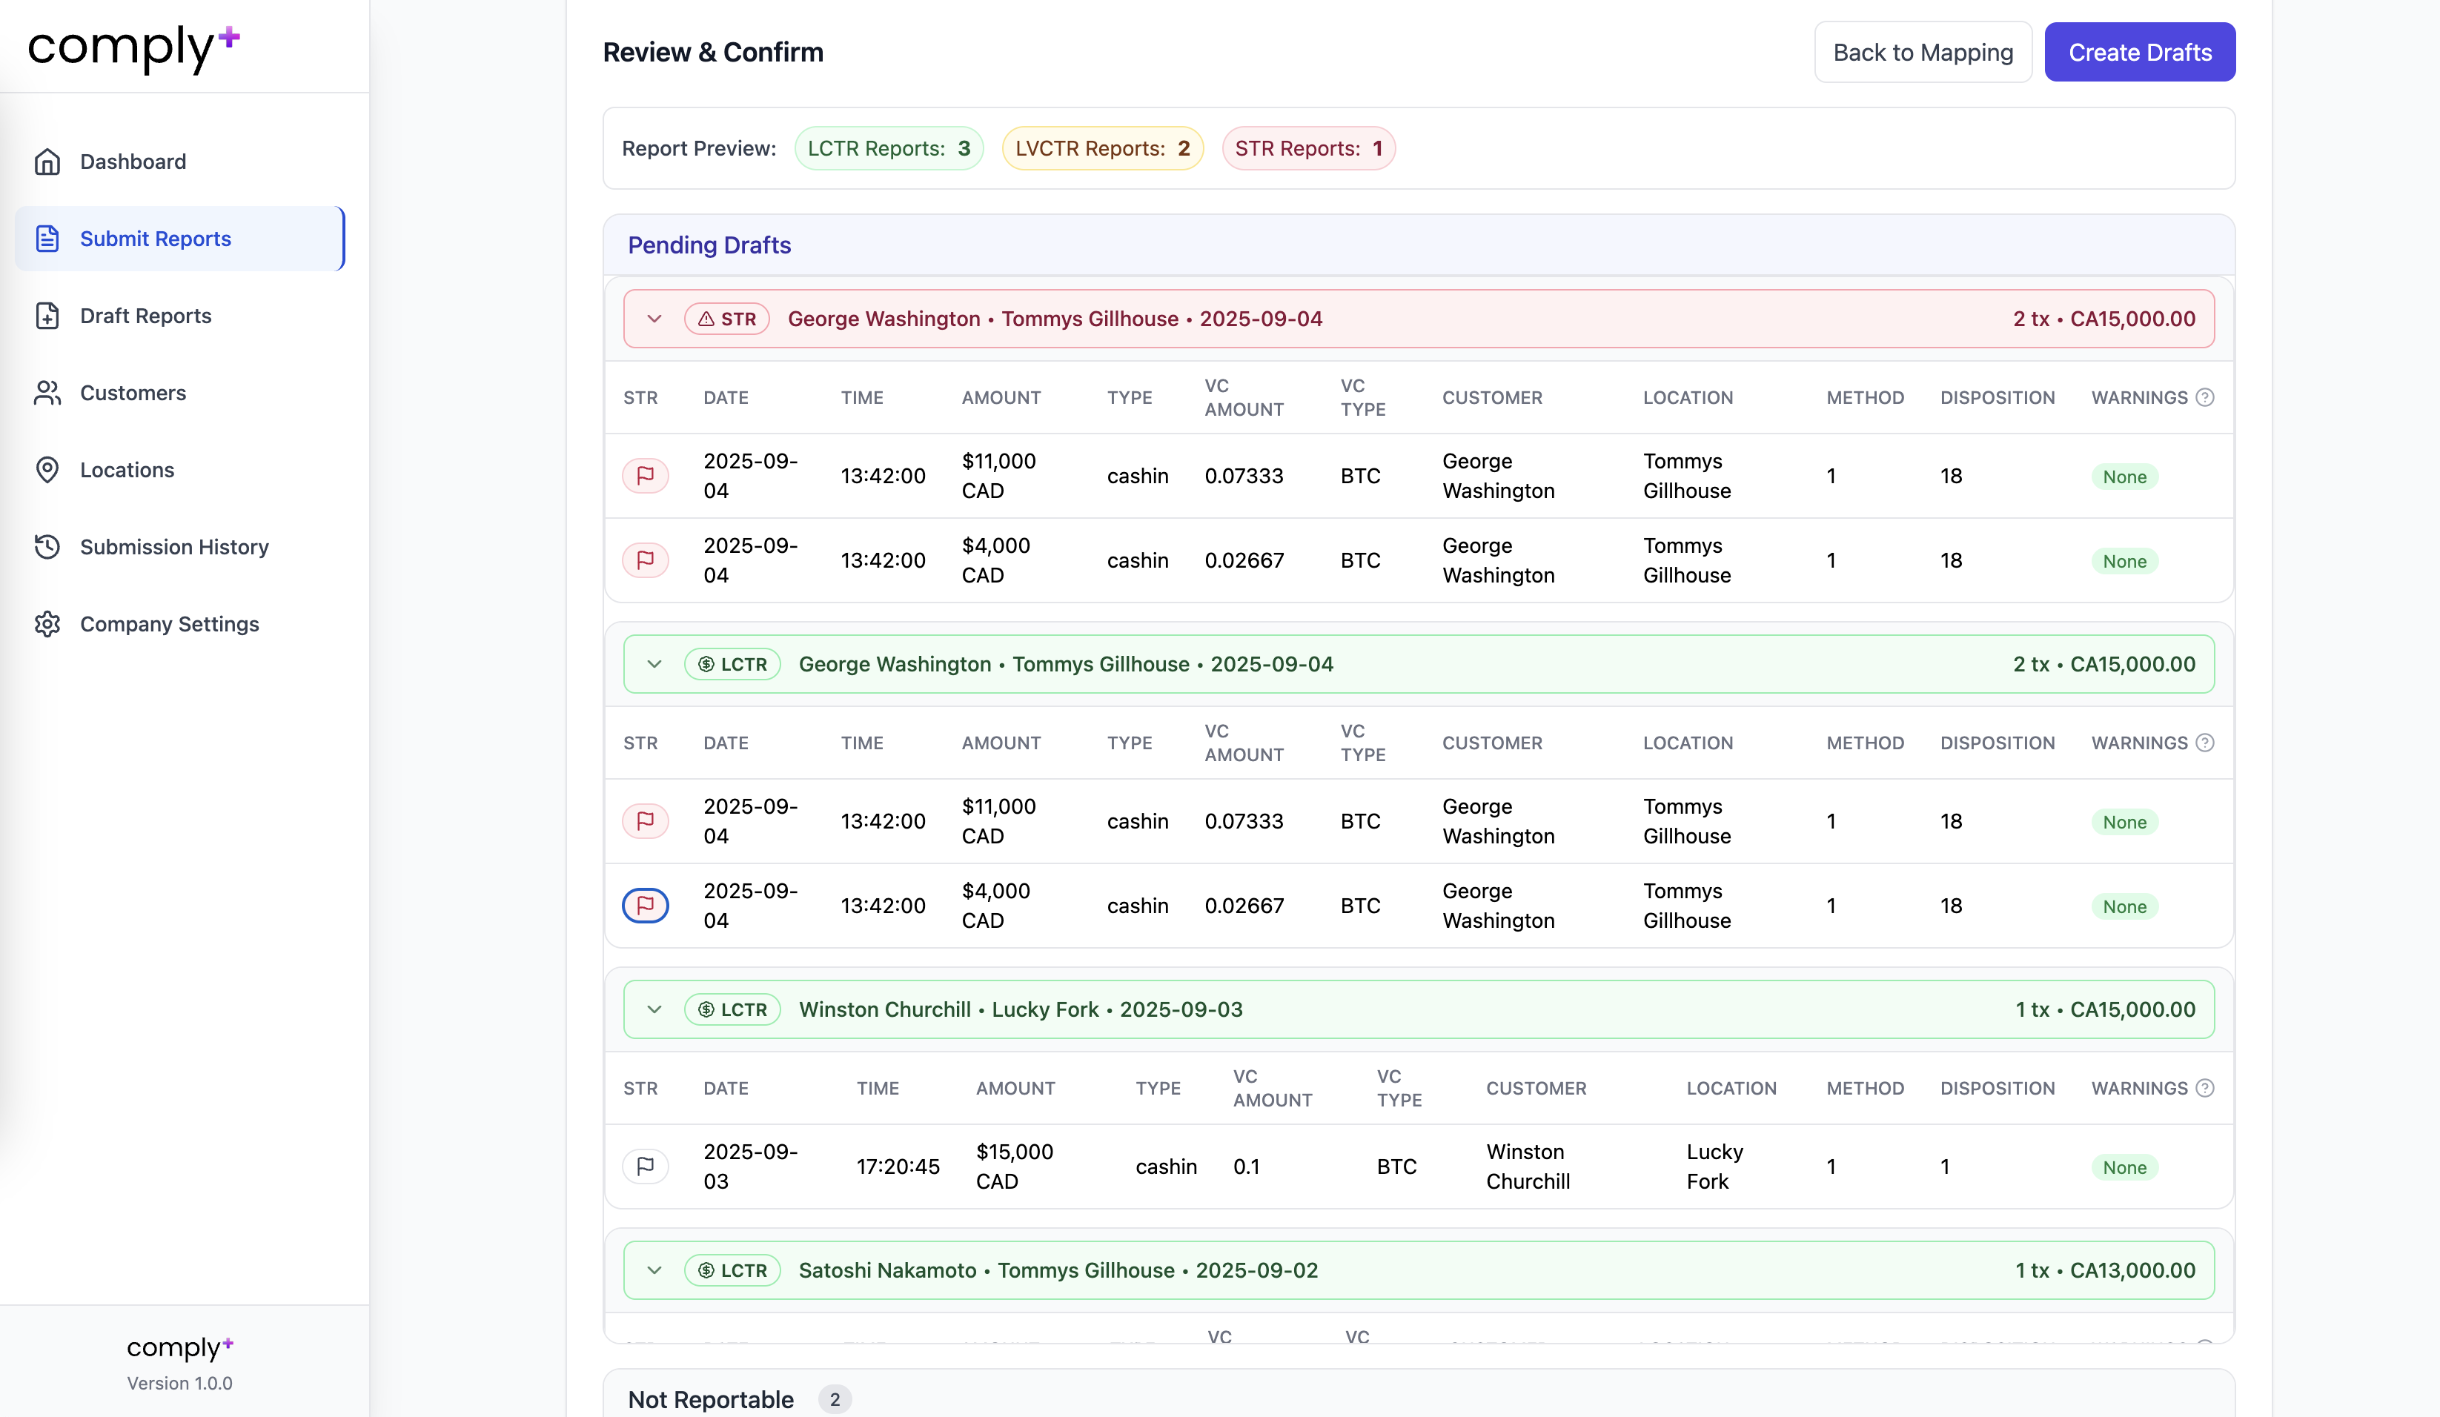Click the LVCTR Reports: 2 pill

1102,147
